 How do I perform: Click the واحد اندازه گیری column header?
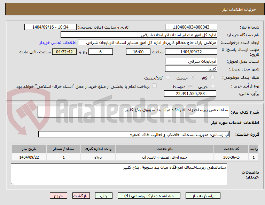coord(98,149)
